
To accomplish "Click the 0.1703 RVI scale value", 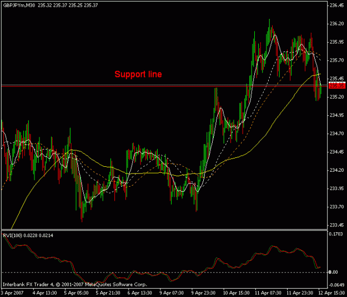I will pyautogui.click(x=336, y=234).
